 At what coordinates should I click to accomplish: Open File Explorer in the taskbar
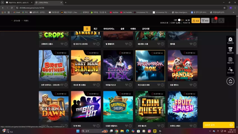coord(122,131)
